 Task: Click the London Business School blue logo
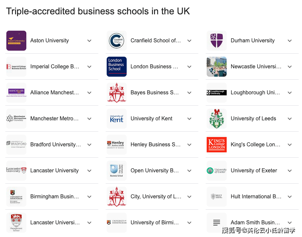click(x=117, y=67)
